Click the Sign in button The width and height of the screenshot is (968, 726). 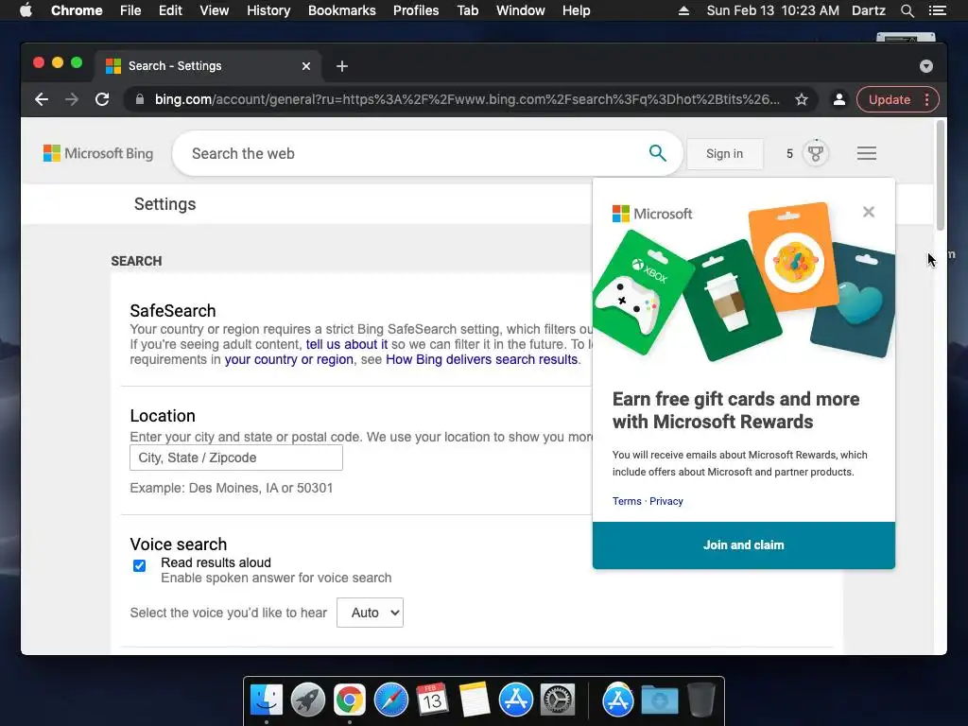pos(725,154)
